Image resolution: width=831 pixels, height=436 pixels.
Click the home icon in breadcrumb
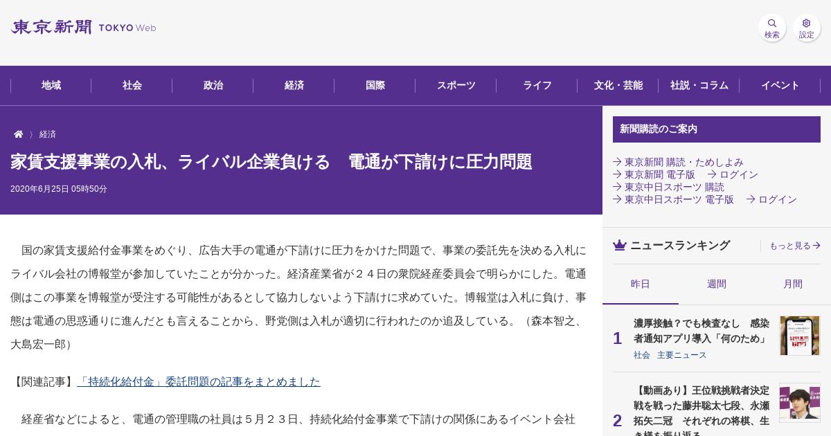19,134
